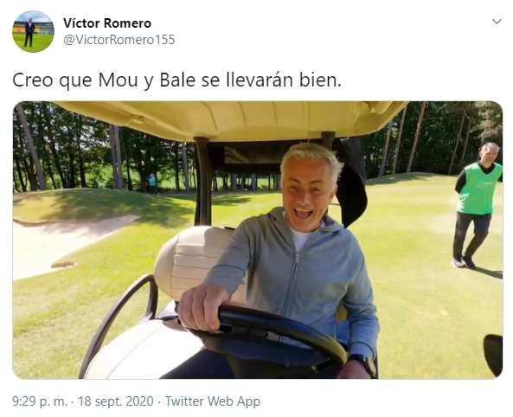Click the 9:29 p. m. timestamp
This screenshot has height=417, width=513.
click(x=40, y=401)
